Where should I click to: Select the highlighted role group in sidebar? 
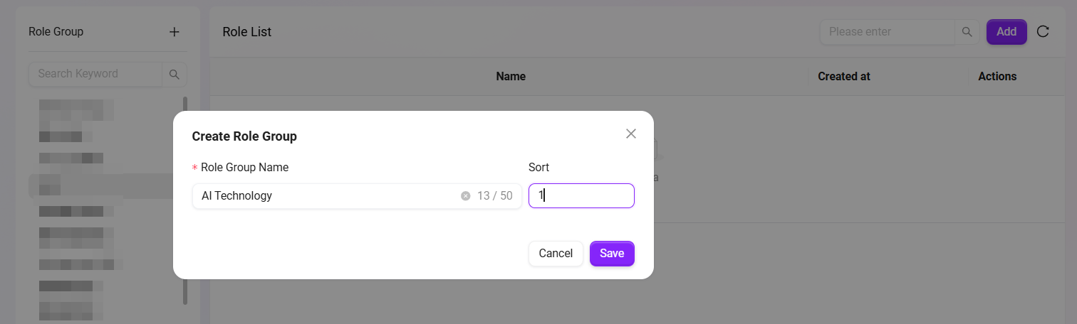click(x=100, y=186)
